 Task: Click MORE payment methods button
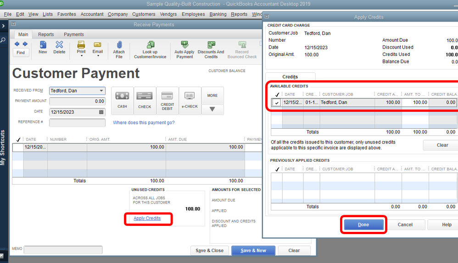click(212, 96)
